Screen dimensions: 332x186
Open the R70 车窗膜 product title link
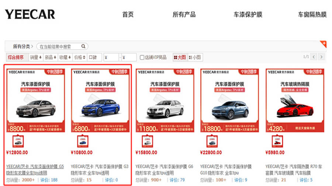pyautogui.click(x=294, y=169)
